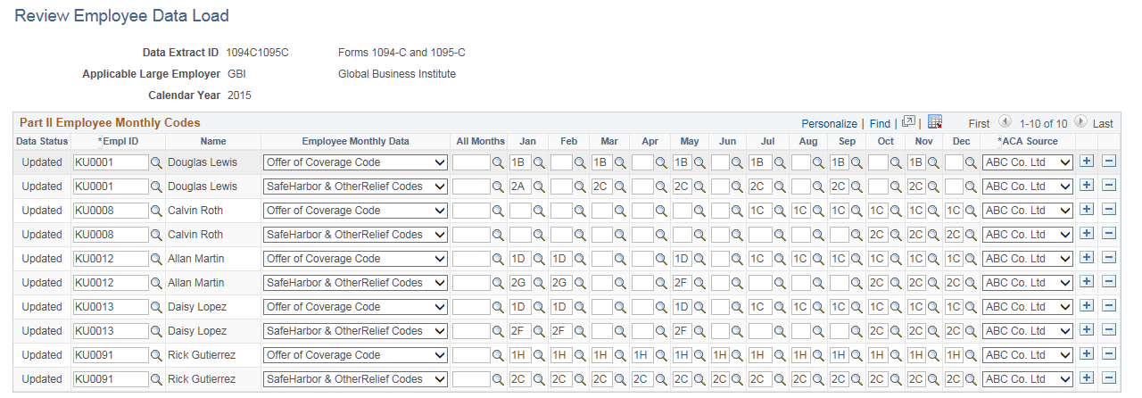The image size is (1142, 398).
Task: Click the Employee Monthly Data column header
Action: pos(355,141)
